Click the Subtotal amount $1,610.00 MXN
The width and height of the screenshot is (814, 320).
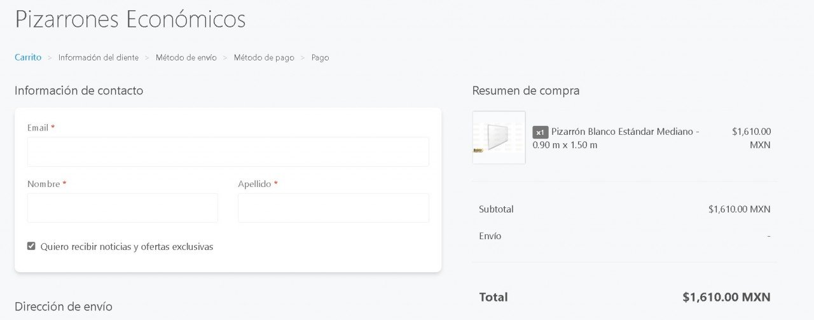739,209
